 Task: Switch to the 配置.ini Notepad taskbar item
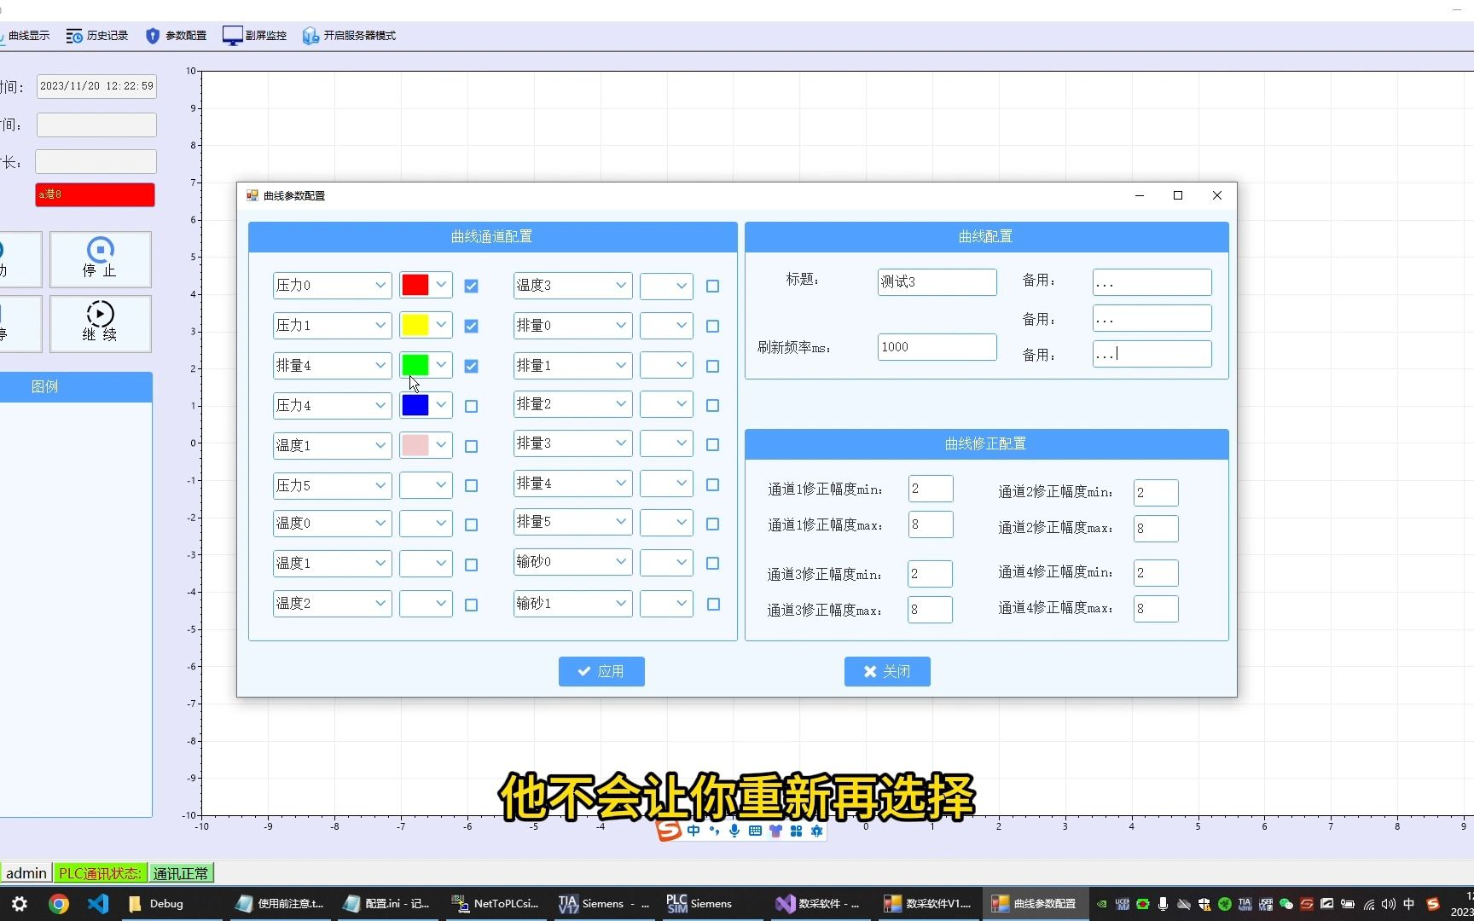386,904
